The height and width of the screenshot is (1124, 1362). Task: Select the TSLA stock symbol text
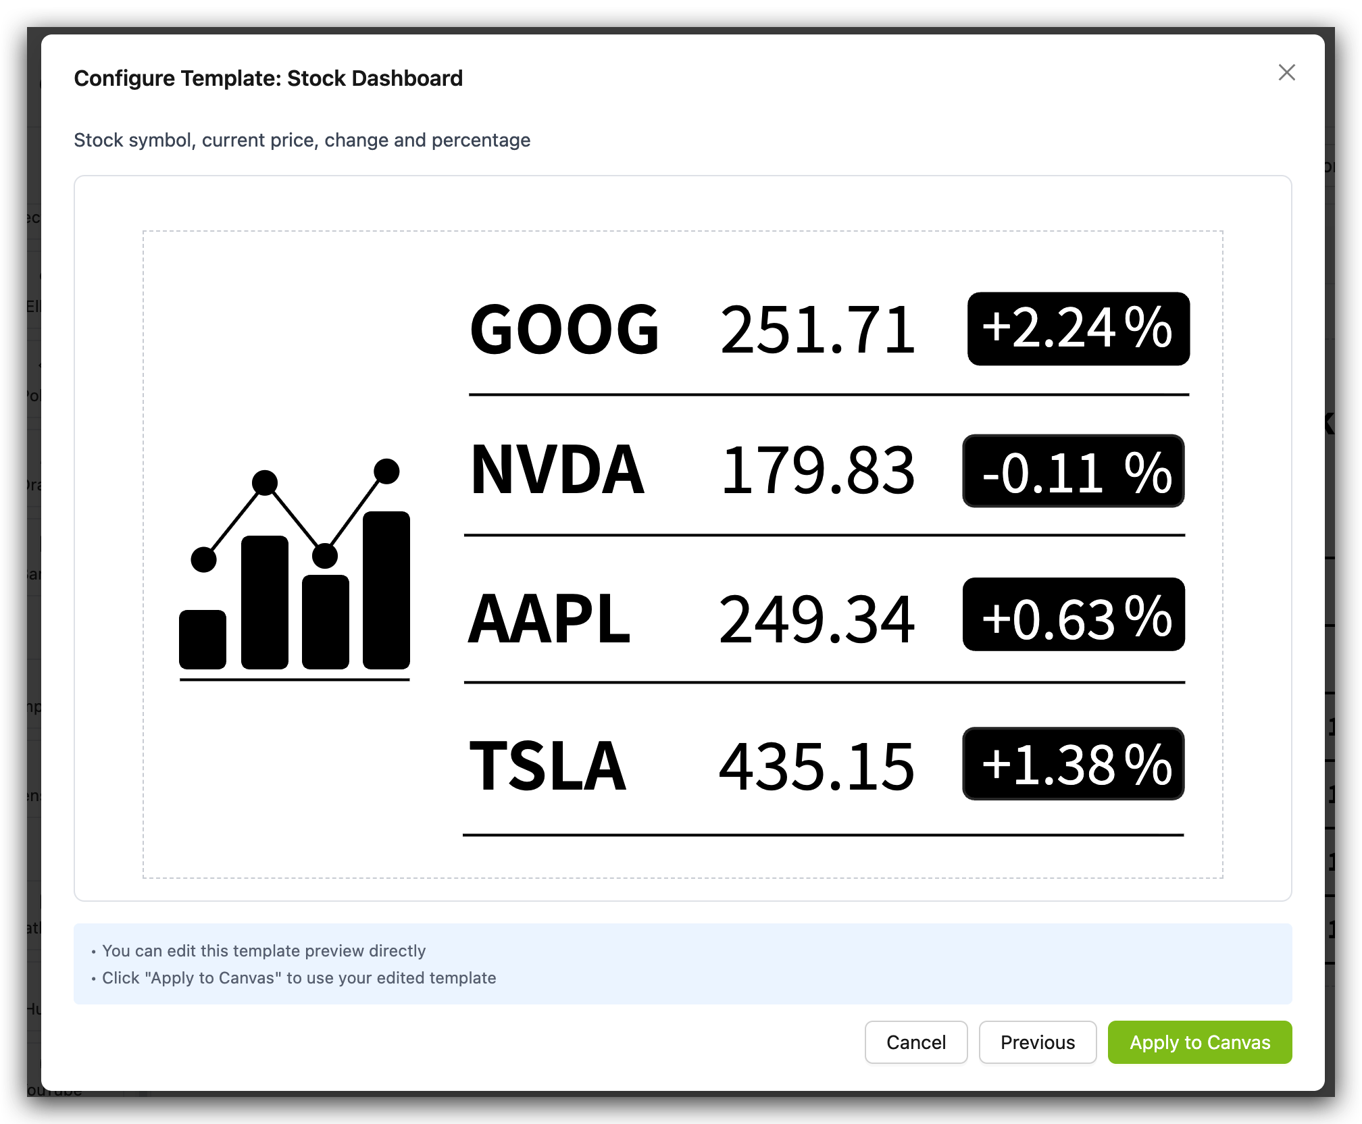548,766
